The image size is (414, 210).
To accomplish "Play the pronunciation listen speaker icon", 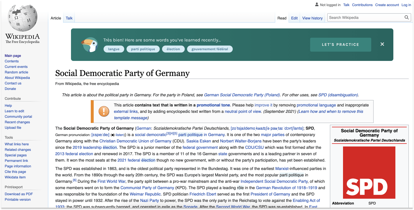I will coord(113,135).
